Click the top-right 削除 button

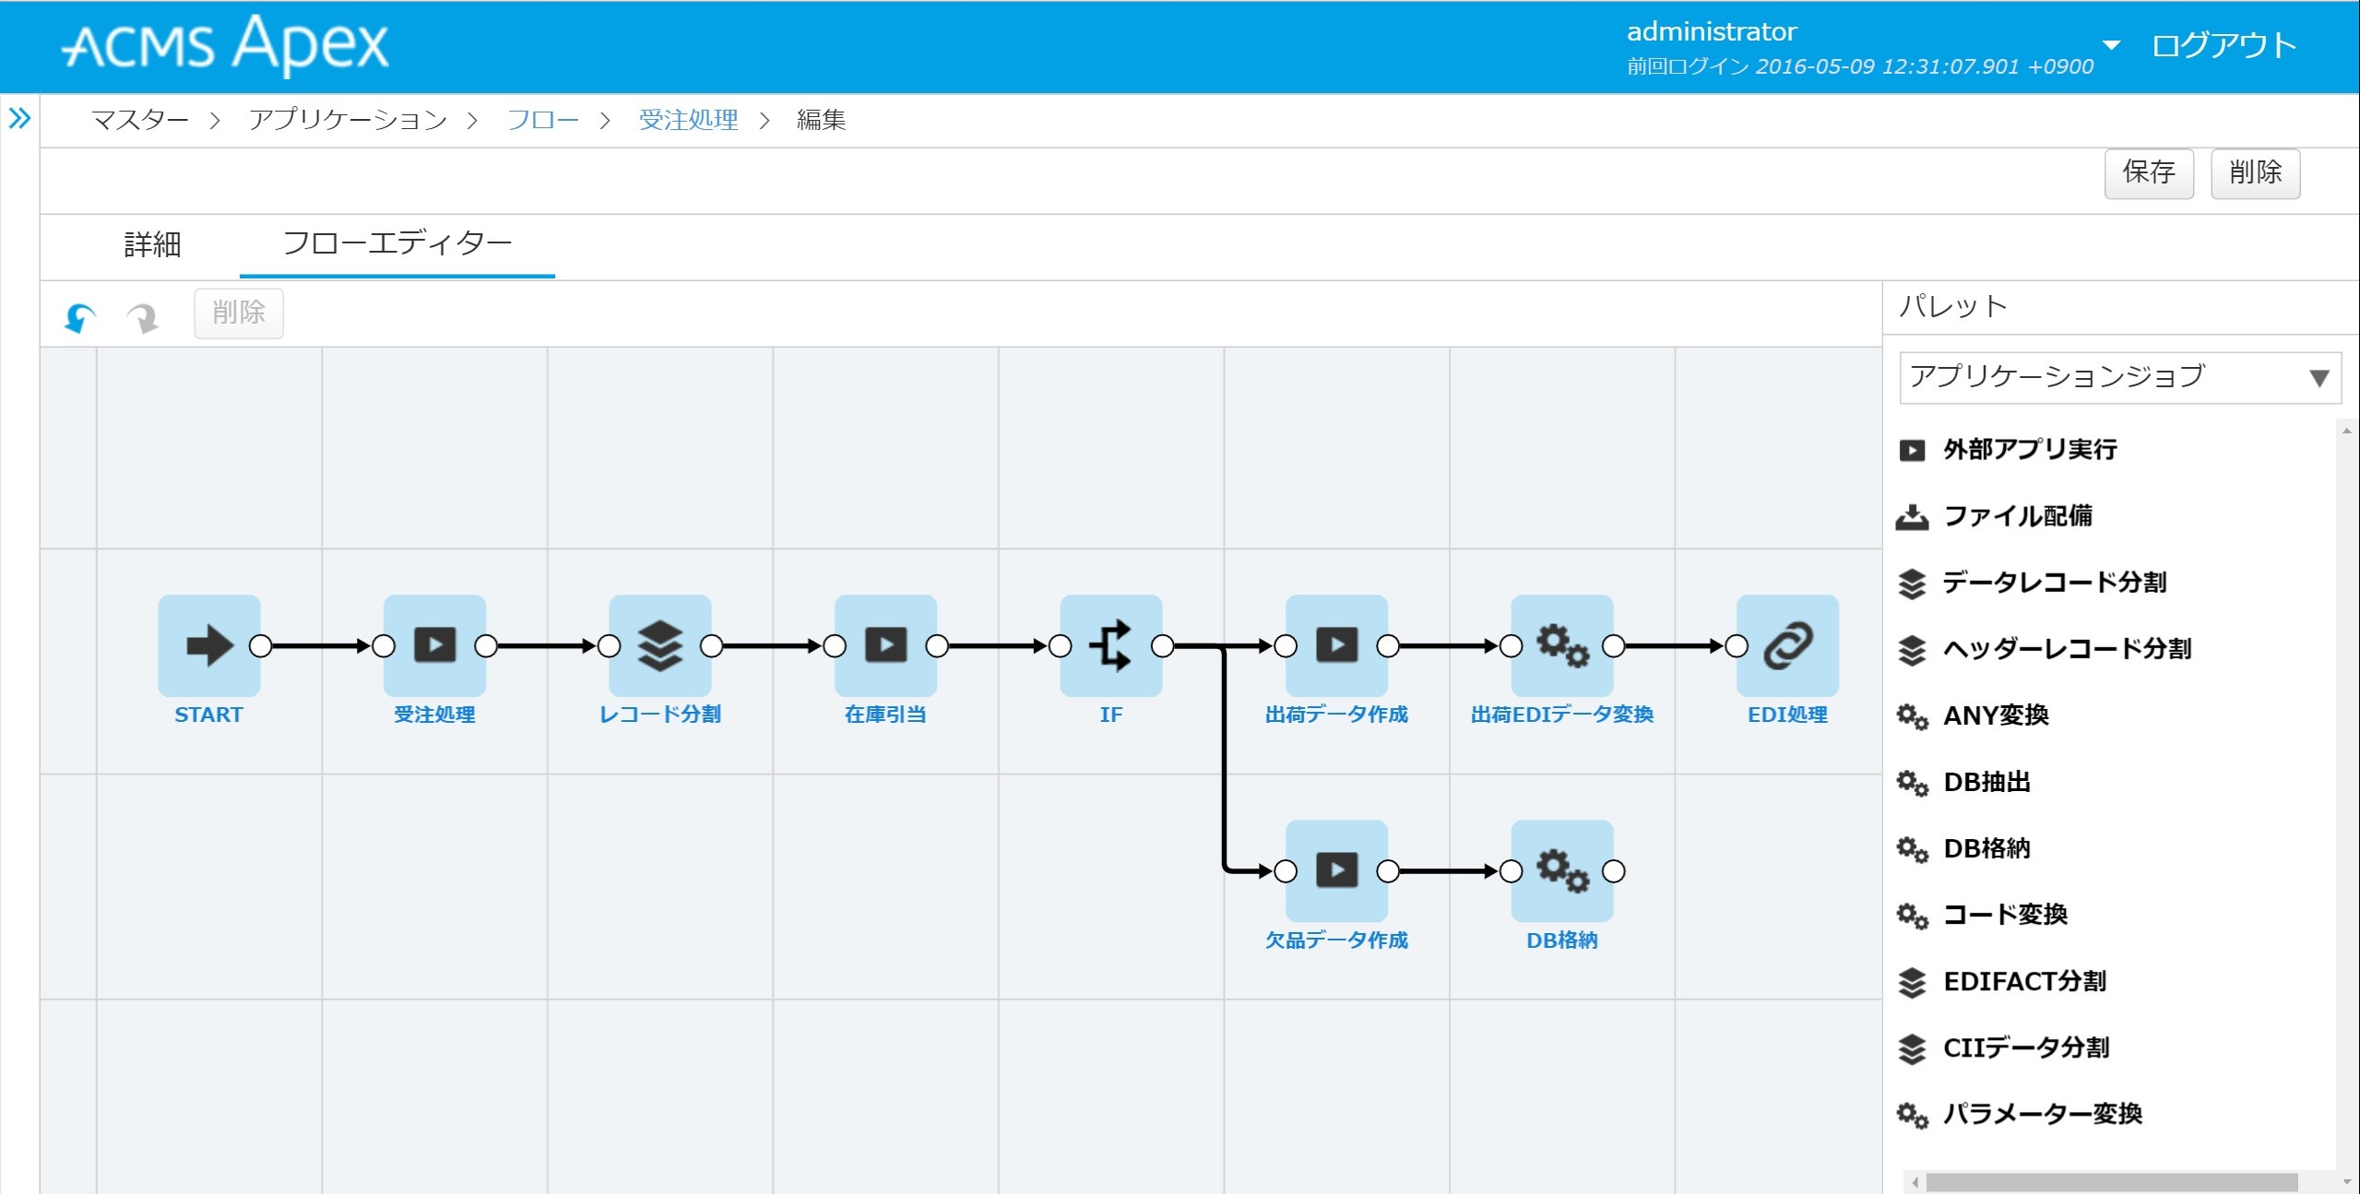pyautogui.click(x=2256, y=172)
